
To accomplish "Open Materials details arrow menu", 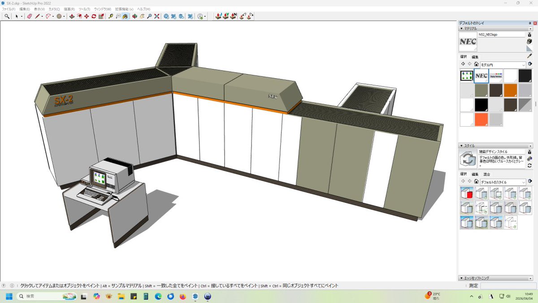I will pyautogui.click(x=530, y=64).
